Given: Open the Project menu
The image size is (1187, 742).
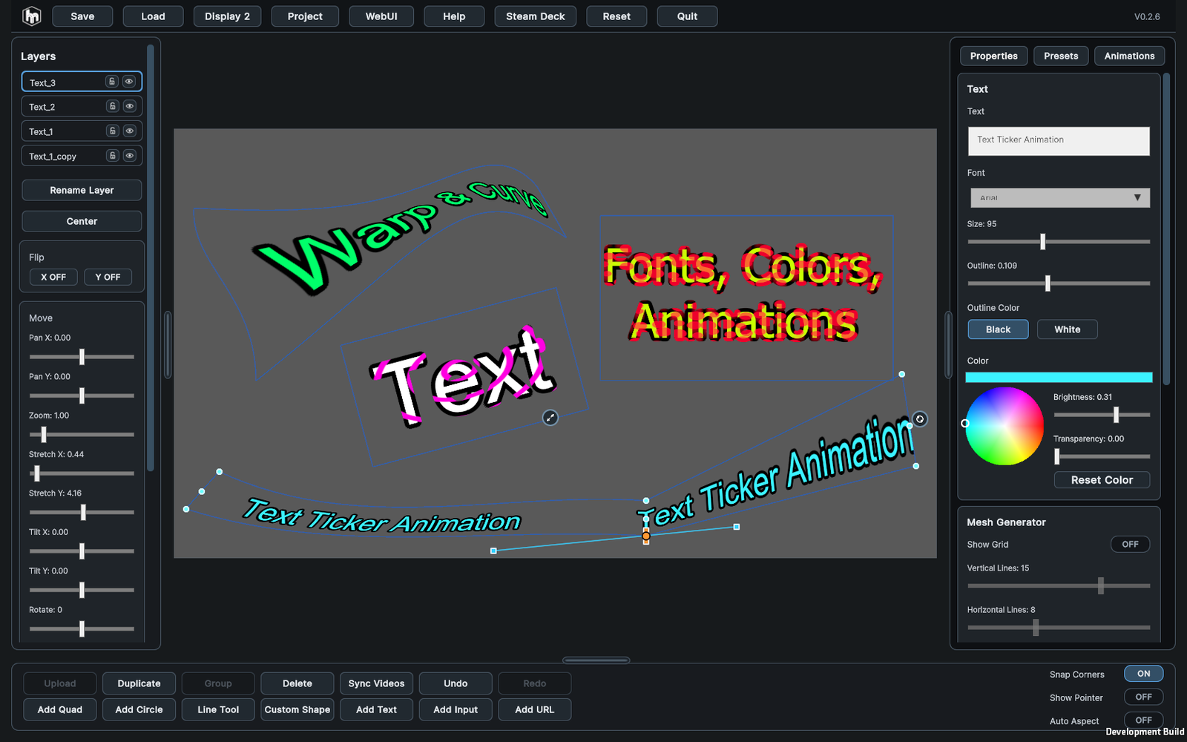Looking at the screenshot, I should [305, 16].
